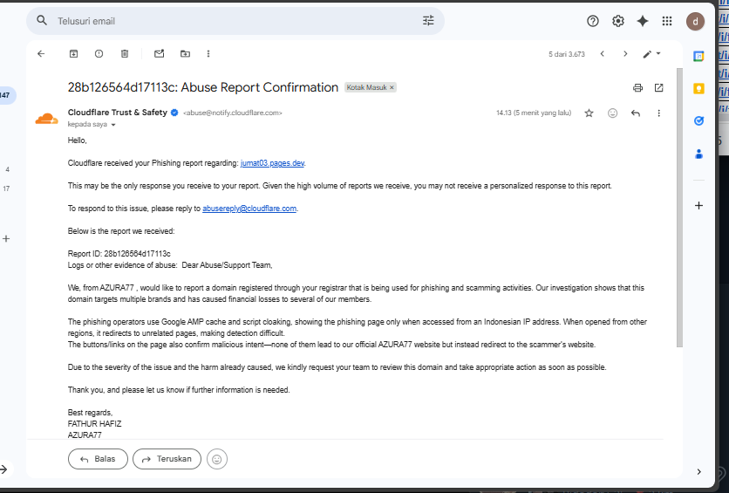This screenshot has height=493, width=729.
Task: Open toolbar more options menu
Action: [208, 54]
